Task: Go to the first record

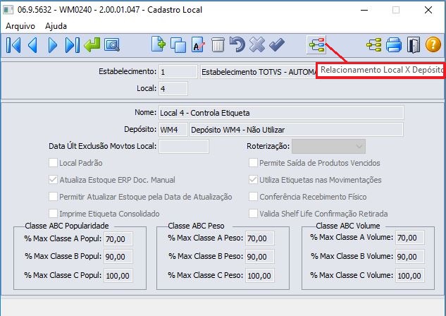Action: [13, 45]
